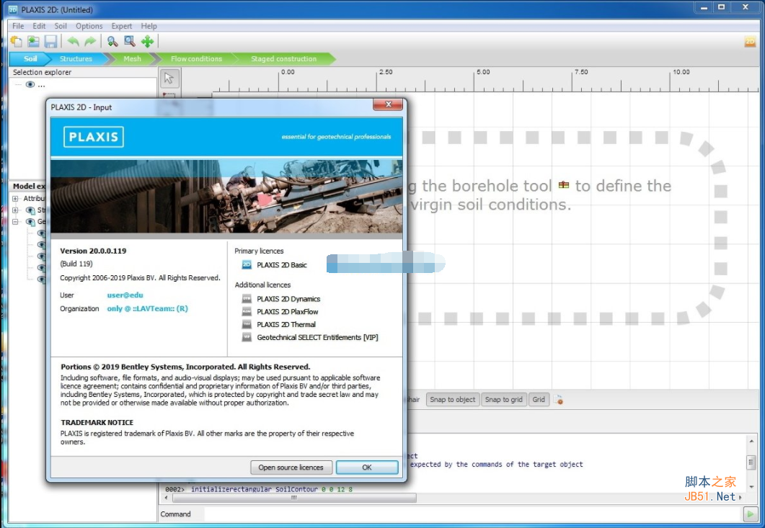
Task: Switch to the Flow conditions tab
Action: click(196, 58)
